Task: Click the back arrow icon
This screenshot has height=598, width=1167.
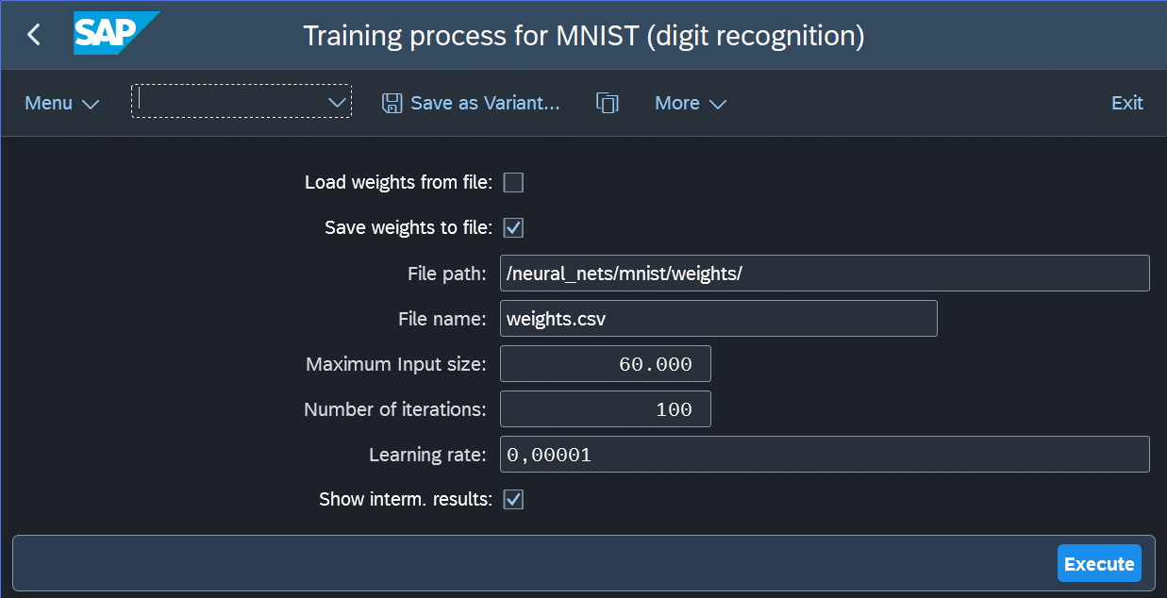Action: point(34,35)
